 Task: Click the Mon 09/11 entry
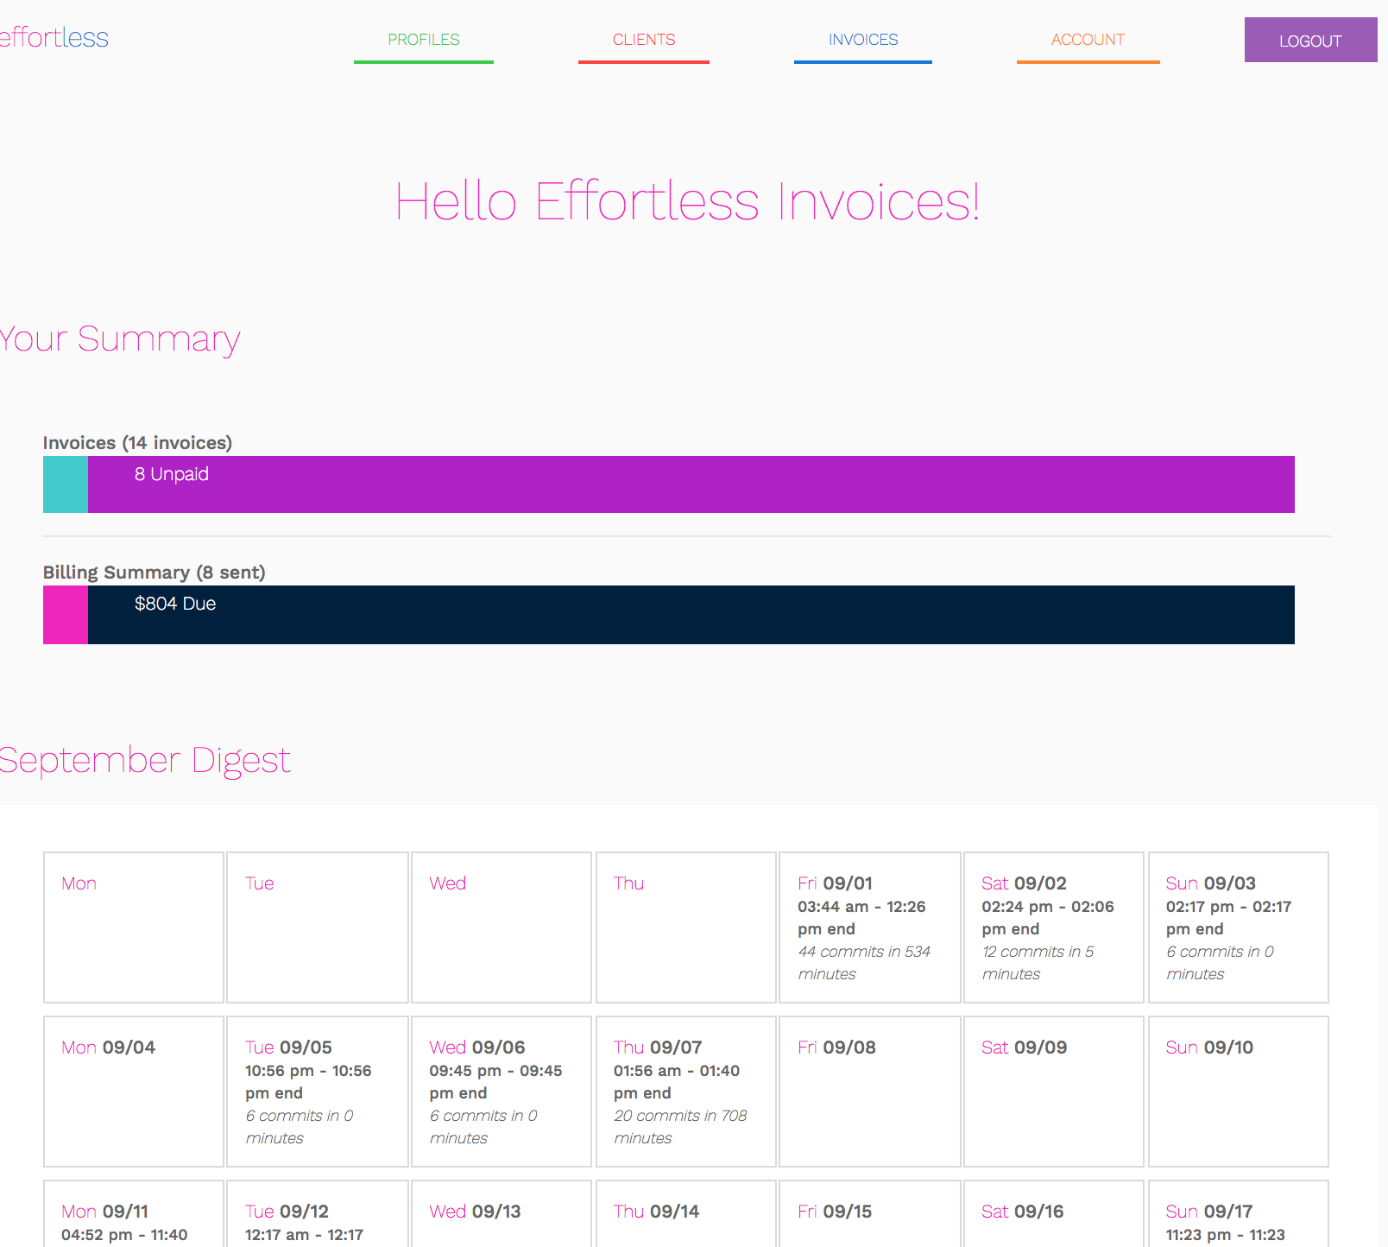pyautogui.click(x=133, y=1218)
